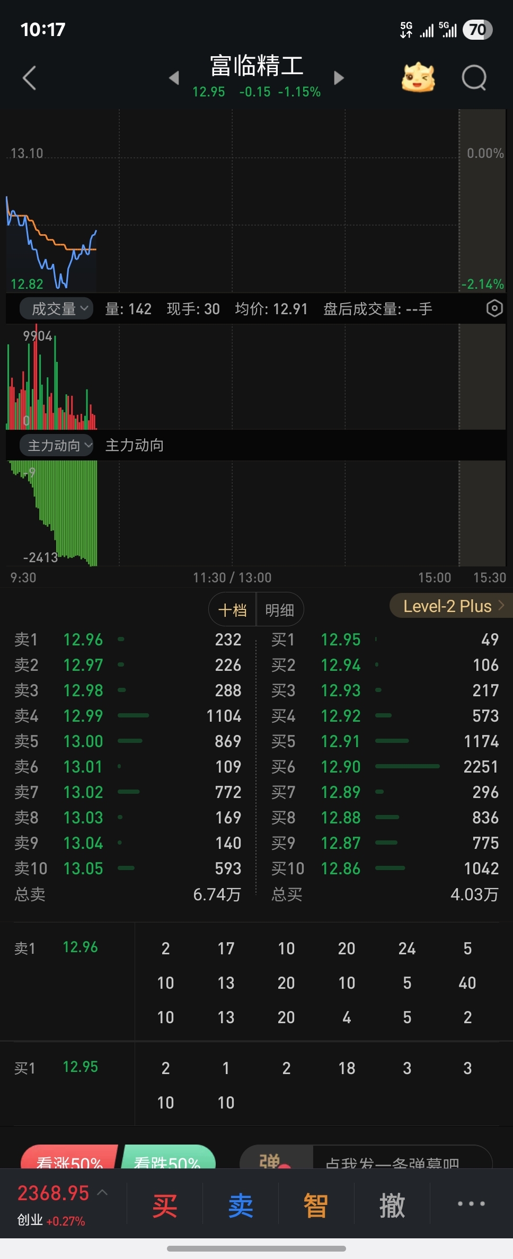Expand the 创业 index ticker arrow

103,1193
